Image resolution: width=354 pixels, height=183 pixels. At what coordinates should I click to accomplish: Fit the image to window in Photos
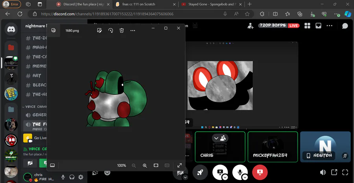(156, 165)
